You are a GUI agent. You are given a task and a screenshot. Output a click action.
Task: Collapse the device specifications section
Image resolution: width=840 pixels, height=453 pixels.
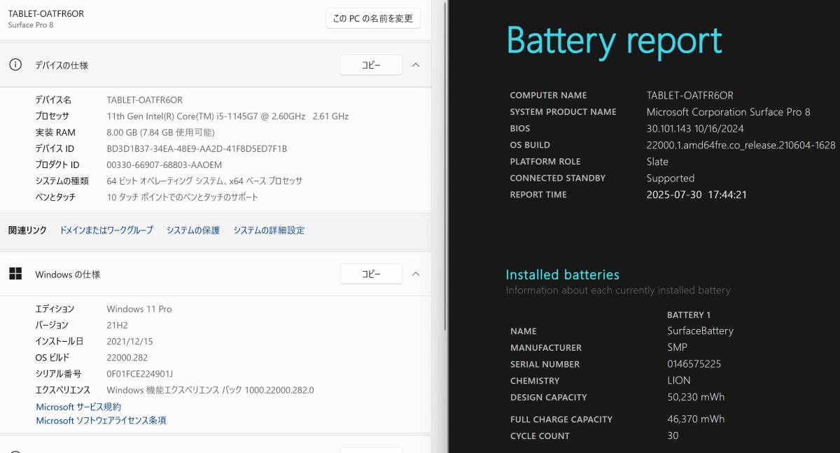[x=416, y=65]
